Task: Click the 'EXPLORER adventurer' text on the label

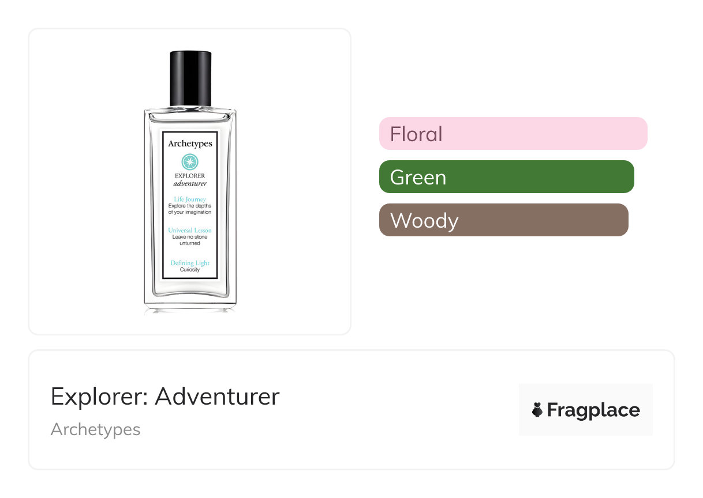Action: point(190,179)
